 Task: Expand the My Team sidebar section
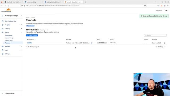pyautogui.click(x=21, y=46)
